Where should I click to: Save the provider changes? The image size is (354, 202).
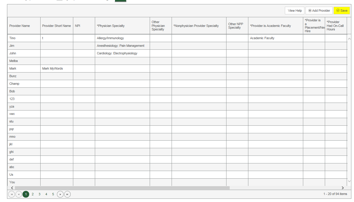pyautogui.click(x=342, y=11)
